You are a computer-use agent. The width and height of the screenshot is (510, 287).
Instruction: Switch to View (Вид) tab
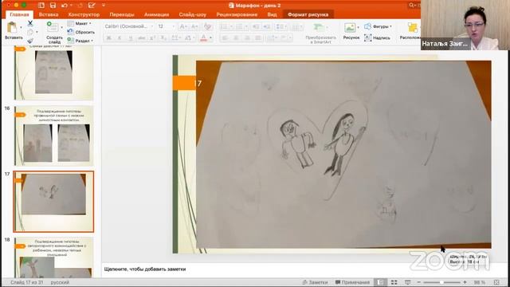coord(272,14)
